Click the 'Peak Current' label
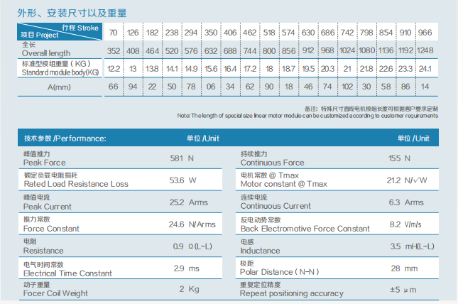Screen dimensions: 458x304 coord(48,207)
